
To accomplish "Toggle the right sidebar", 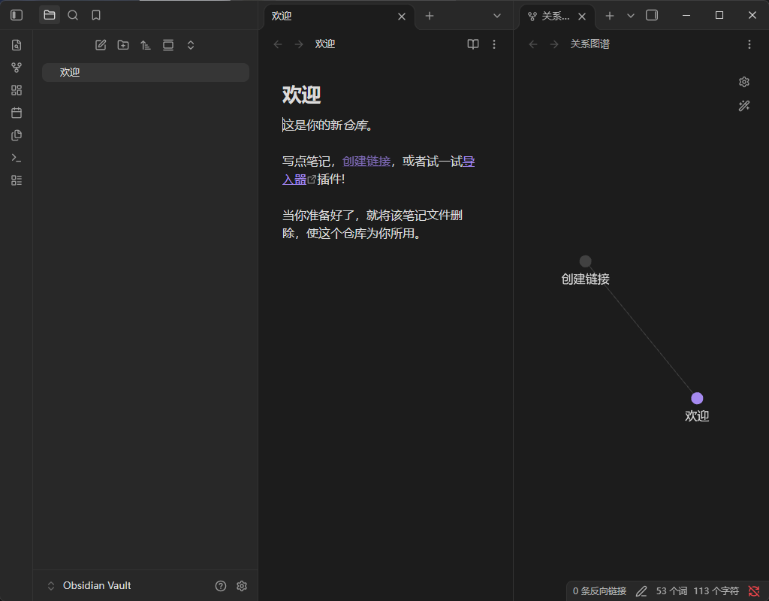I will 652,15.
